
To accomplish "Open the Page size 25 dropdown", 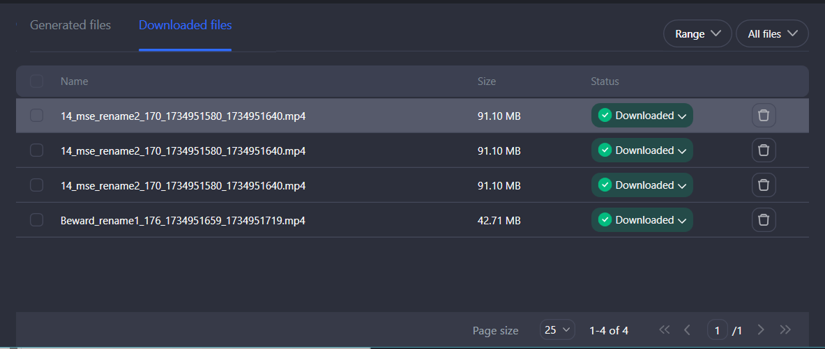I will [x=557, y=330].
